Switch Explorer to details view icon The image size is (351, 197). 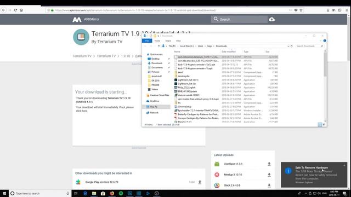(320, 125)
